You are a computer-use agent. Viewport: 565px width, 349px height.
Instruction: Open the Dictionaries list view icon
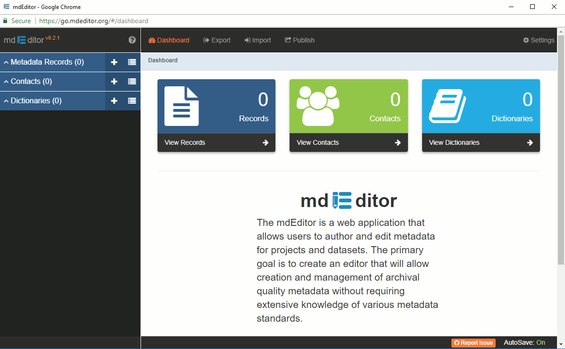click(x=132, y=101)
